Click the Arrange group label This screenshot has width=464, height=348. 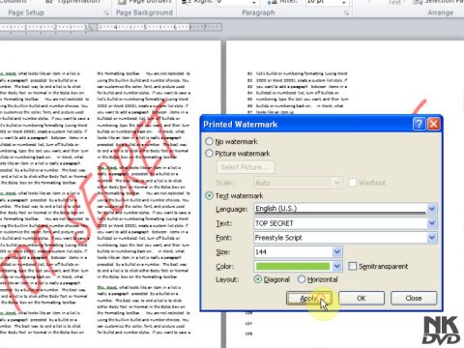441,13
